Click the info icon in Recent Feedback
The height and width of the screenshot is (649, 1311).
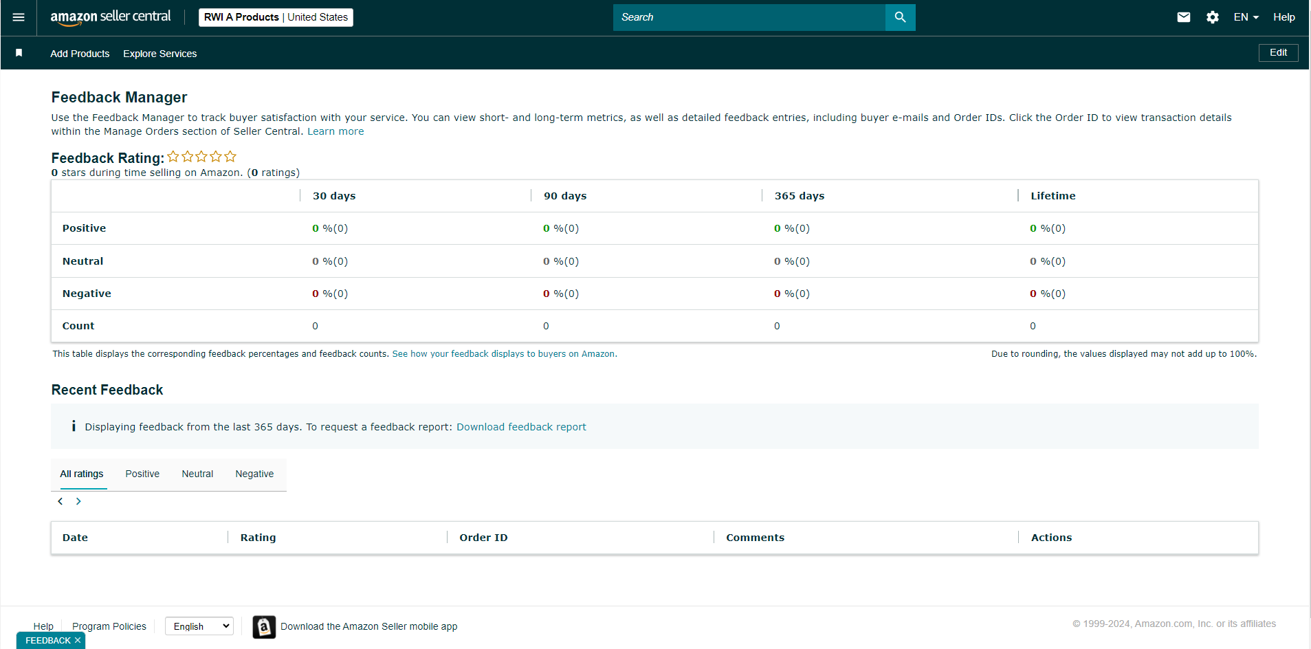74,426
